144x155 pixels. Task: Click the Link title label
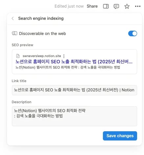pos(19,81)
